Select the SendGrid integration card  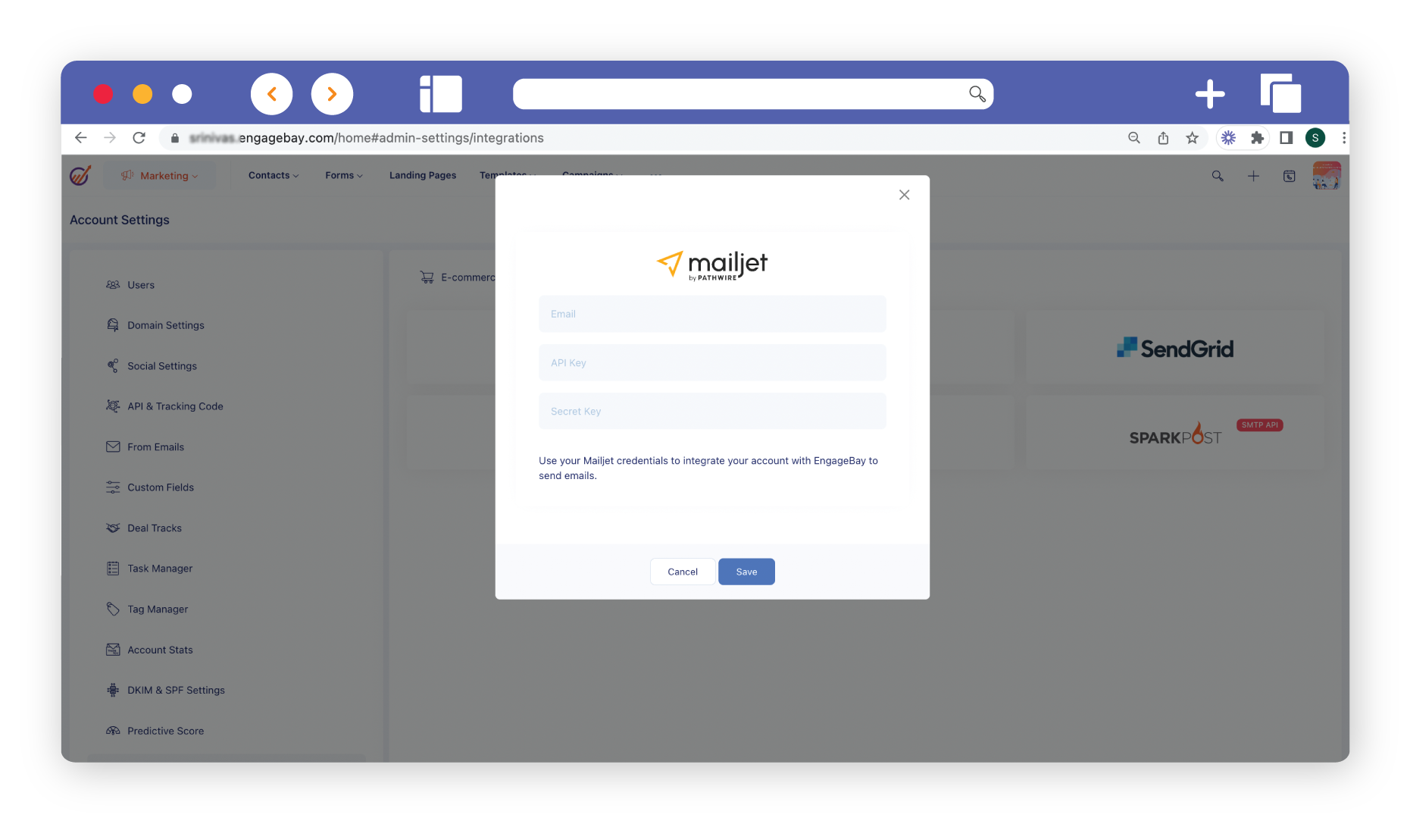click(x=1174, y=349)
